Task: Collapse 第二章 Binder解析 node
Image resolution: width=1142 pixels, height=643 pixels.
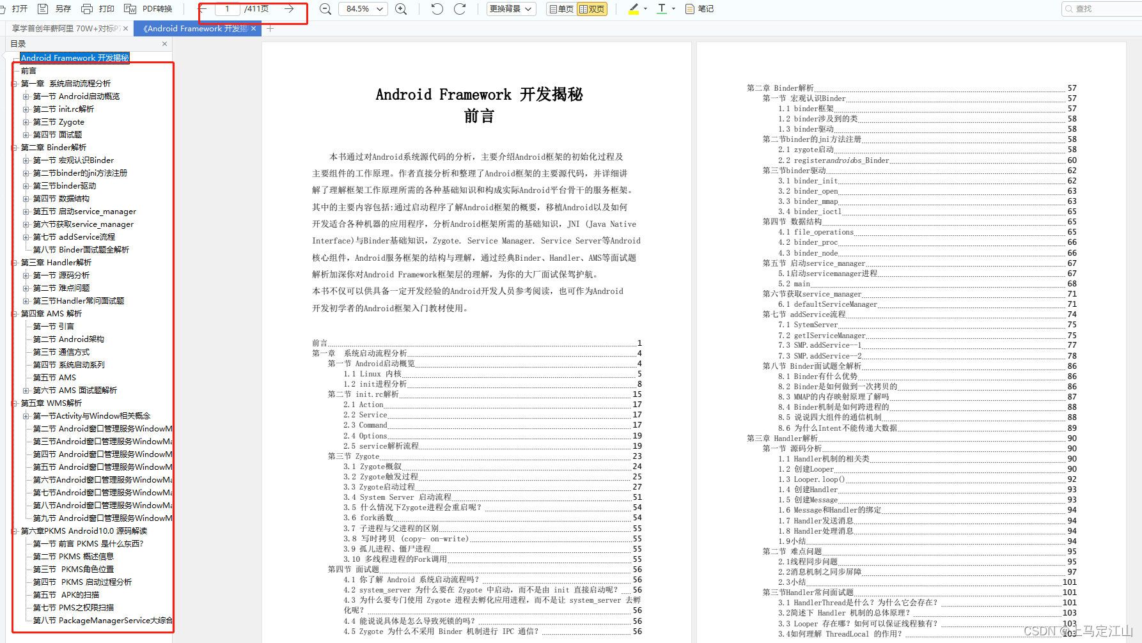Action: (15, 148)
